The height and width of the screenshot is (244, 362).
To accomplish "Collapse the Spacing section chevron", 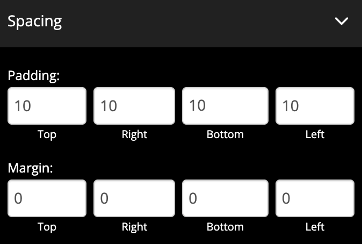I will (x=342, y=21).
